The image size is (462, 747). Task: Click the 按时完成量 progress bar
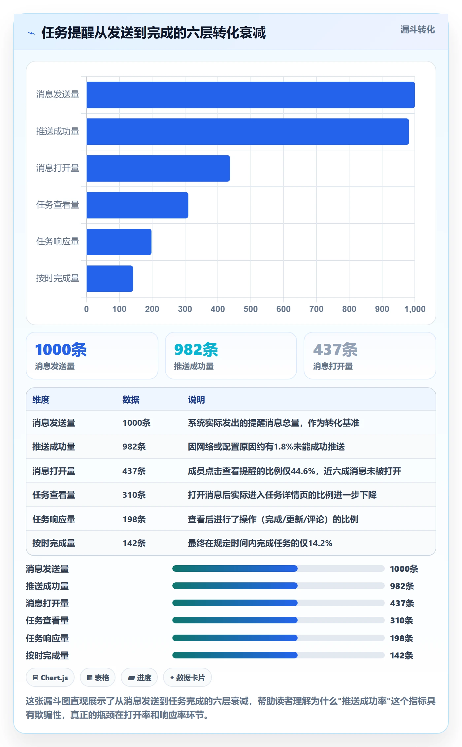[278, 655]
